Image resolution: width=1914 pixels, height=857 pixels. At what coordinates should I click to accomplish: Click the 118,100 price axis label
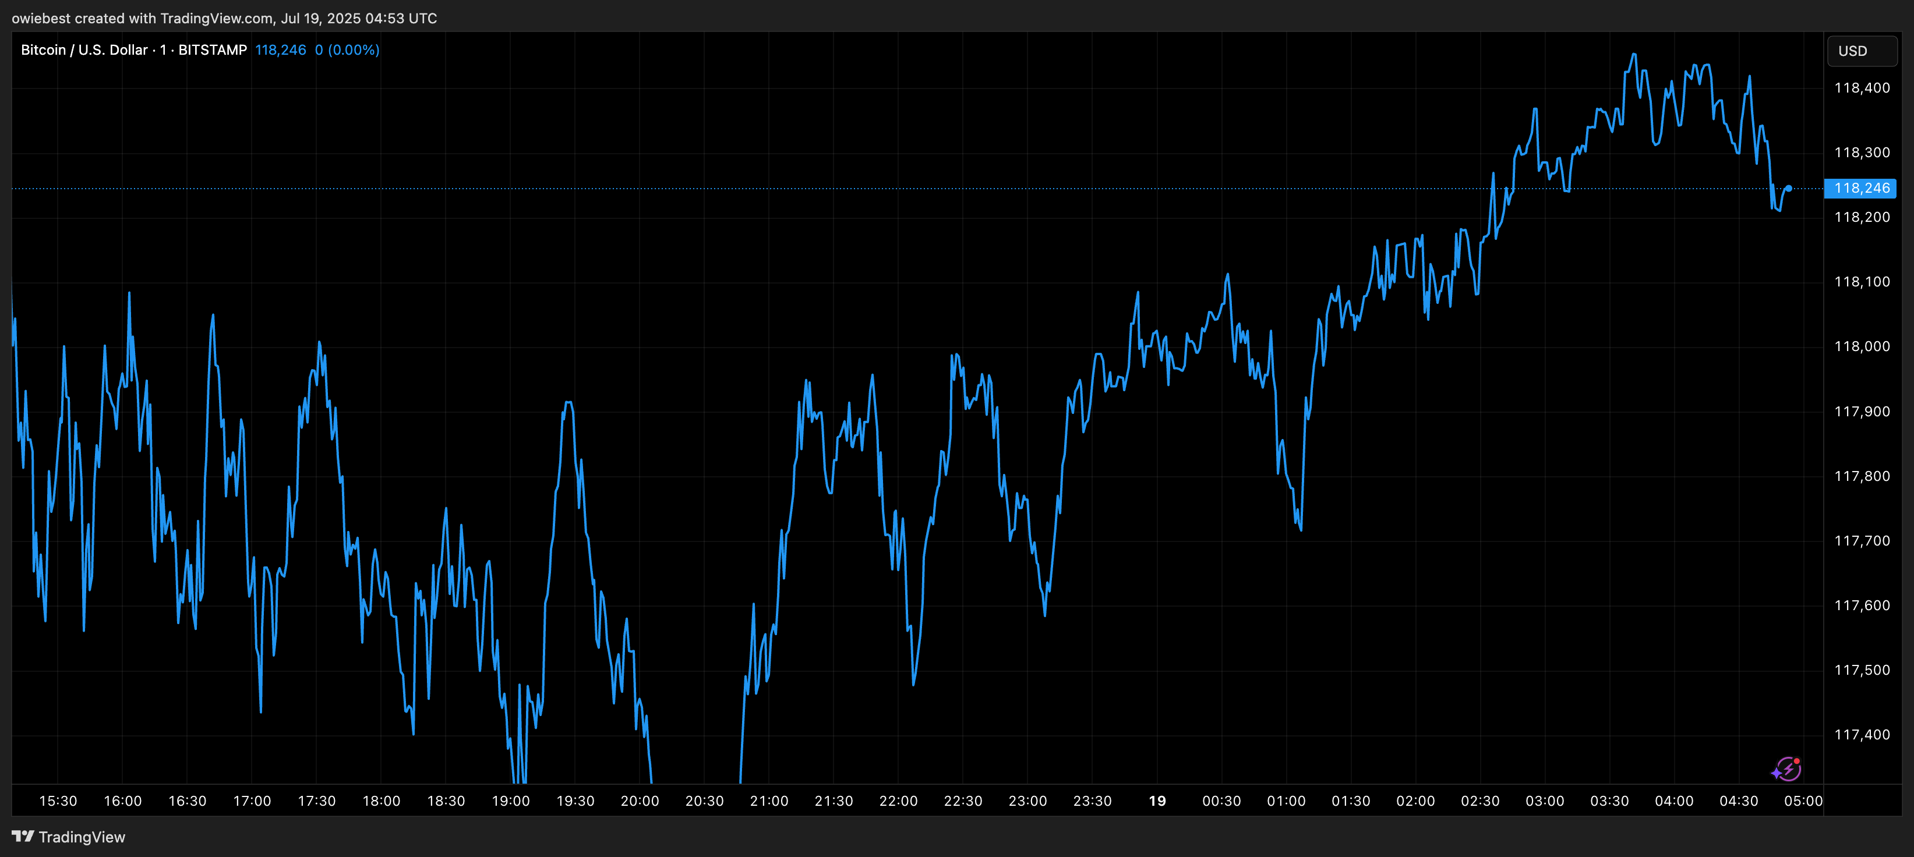tap(1862, 281)
